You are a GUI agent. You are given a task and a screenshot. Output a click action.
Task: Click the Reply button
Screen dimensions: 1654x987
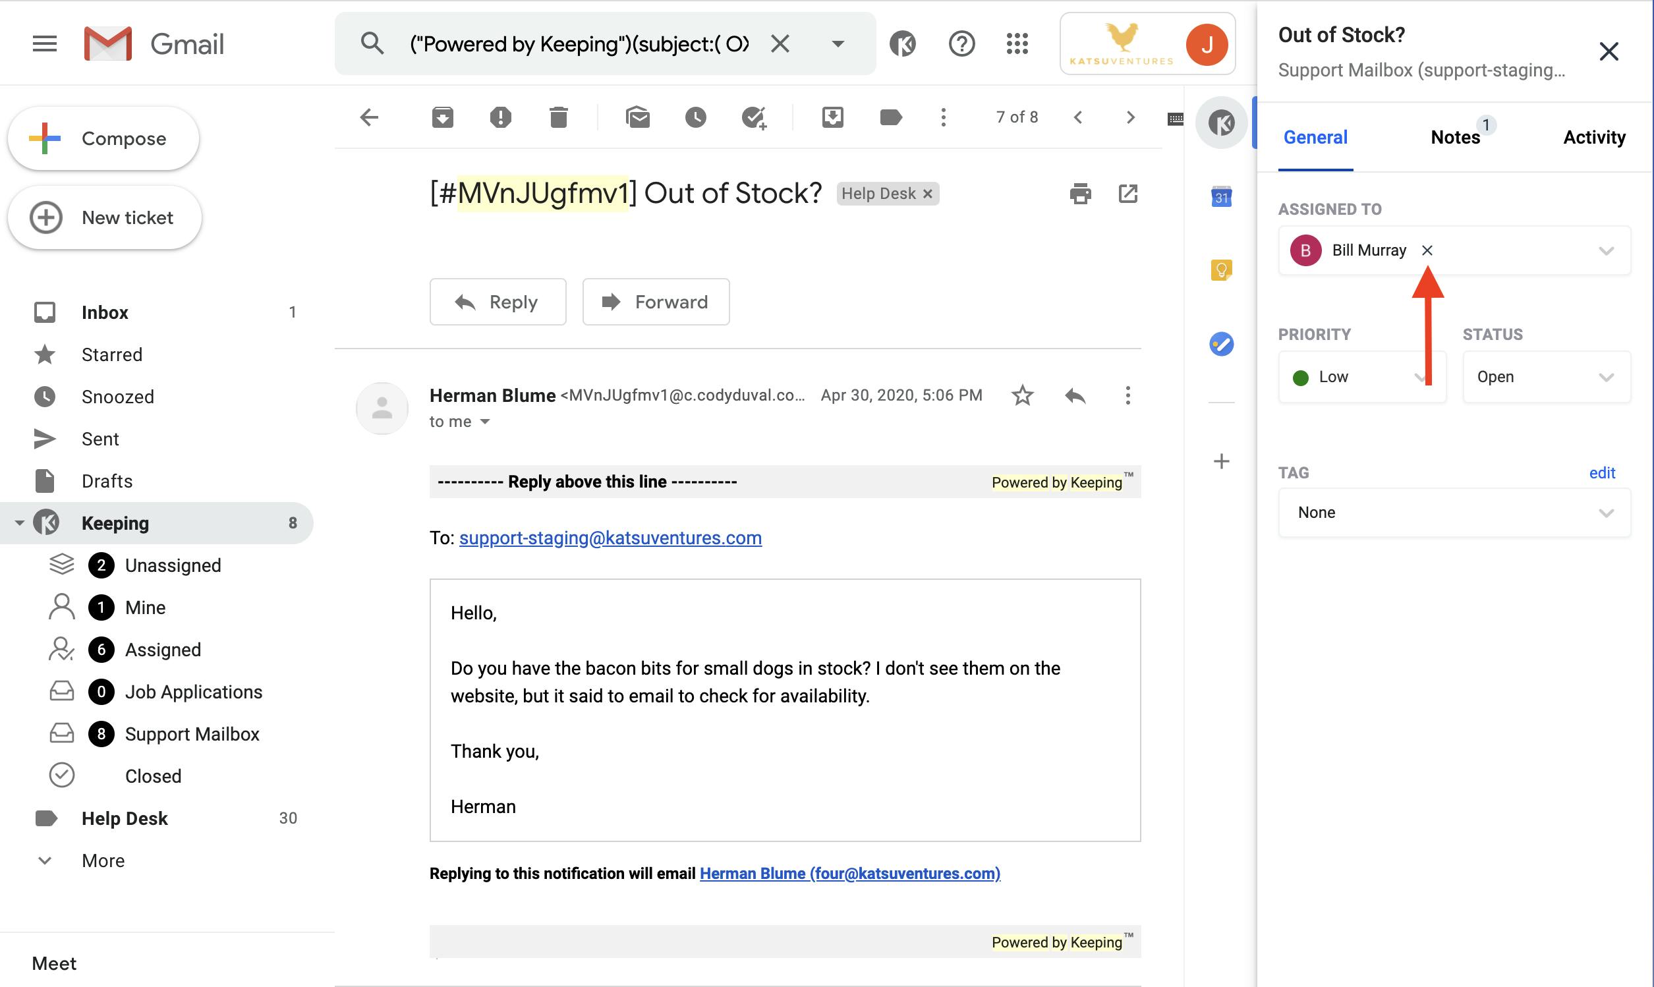498,302
